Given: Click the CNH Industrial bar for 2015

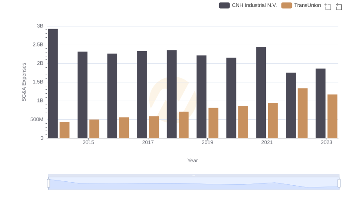Looking at the screenshot, I should (x=82, y=95).
